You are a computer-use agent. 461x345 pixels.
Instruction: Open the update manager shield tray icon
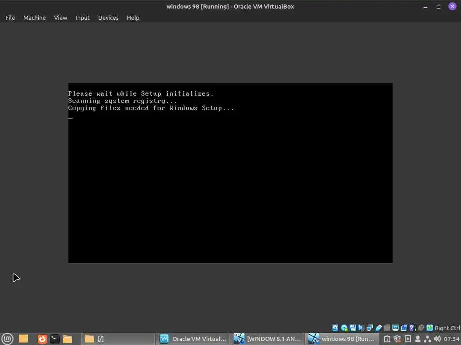pyautogui.click(x=397, y=339)
